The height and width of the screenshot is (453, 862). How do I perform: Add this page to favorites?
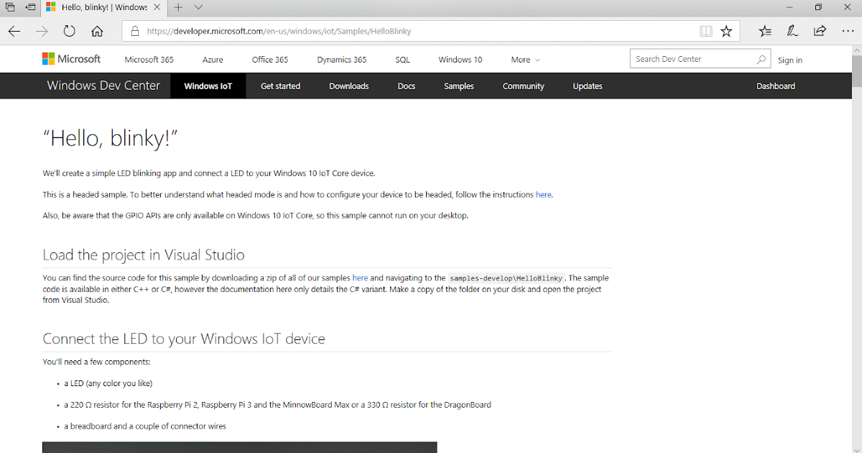726,31
